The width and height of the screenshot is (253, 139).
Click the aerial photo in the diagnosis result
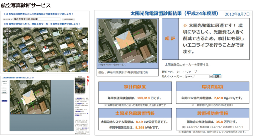tap(128, 41)
